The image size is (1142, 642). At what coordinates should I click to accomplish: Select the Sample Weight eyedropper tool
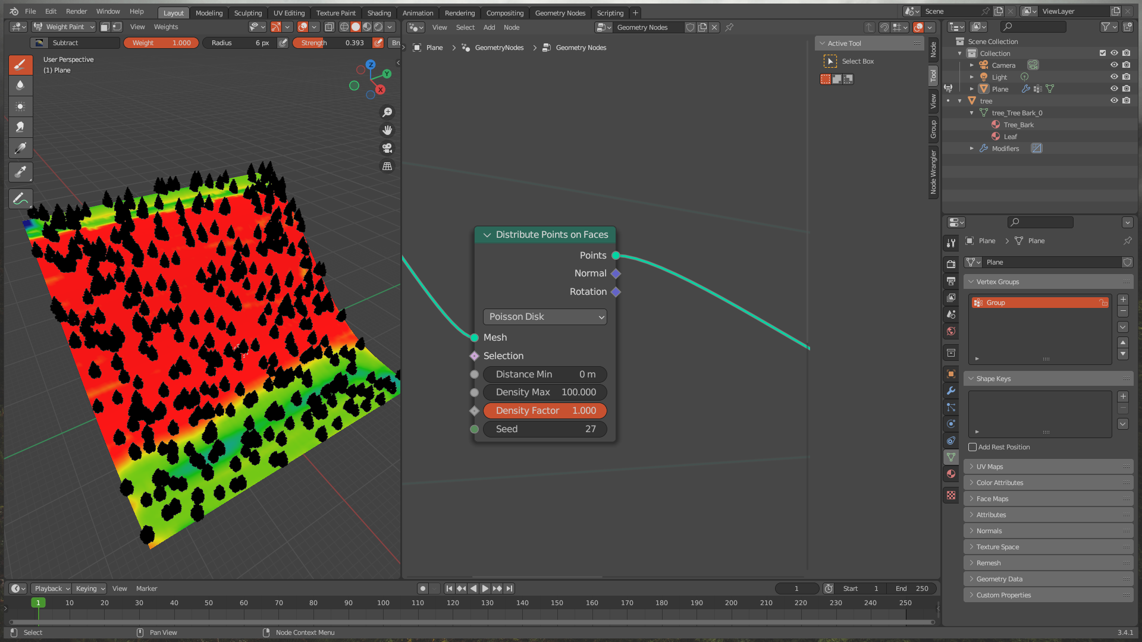(20, 172)
